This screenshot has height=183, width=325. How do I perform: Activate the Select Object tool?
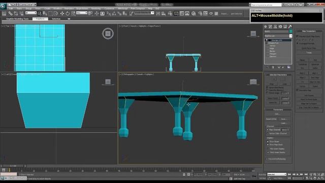[40, 14]
